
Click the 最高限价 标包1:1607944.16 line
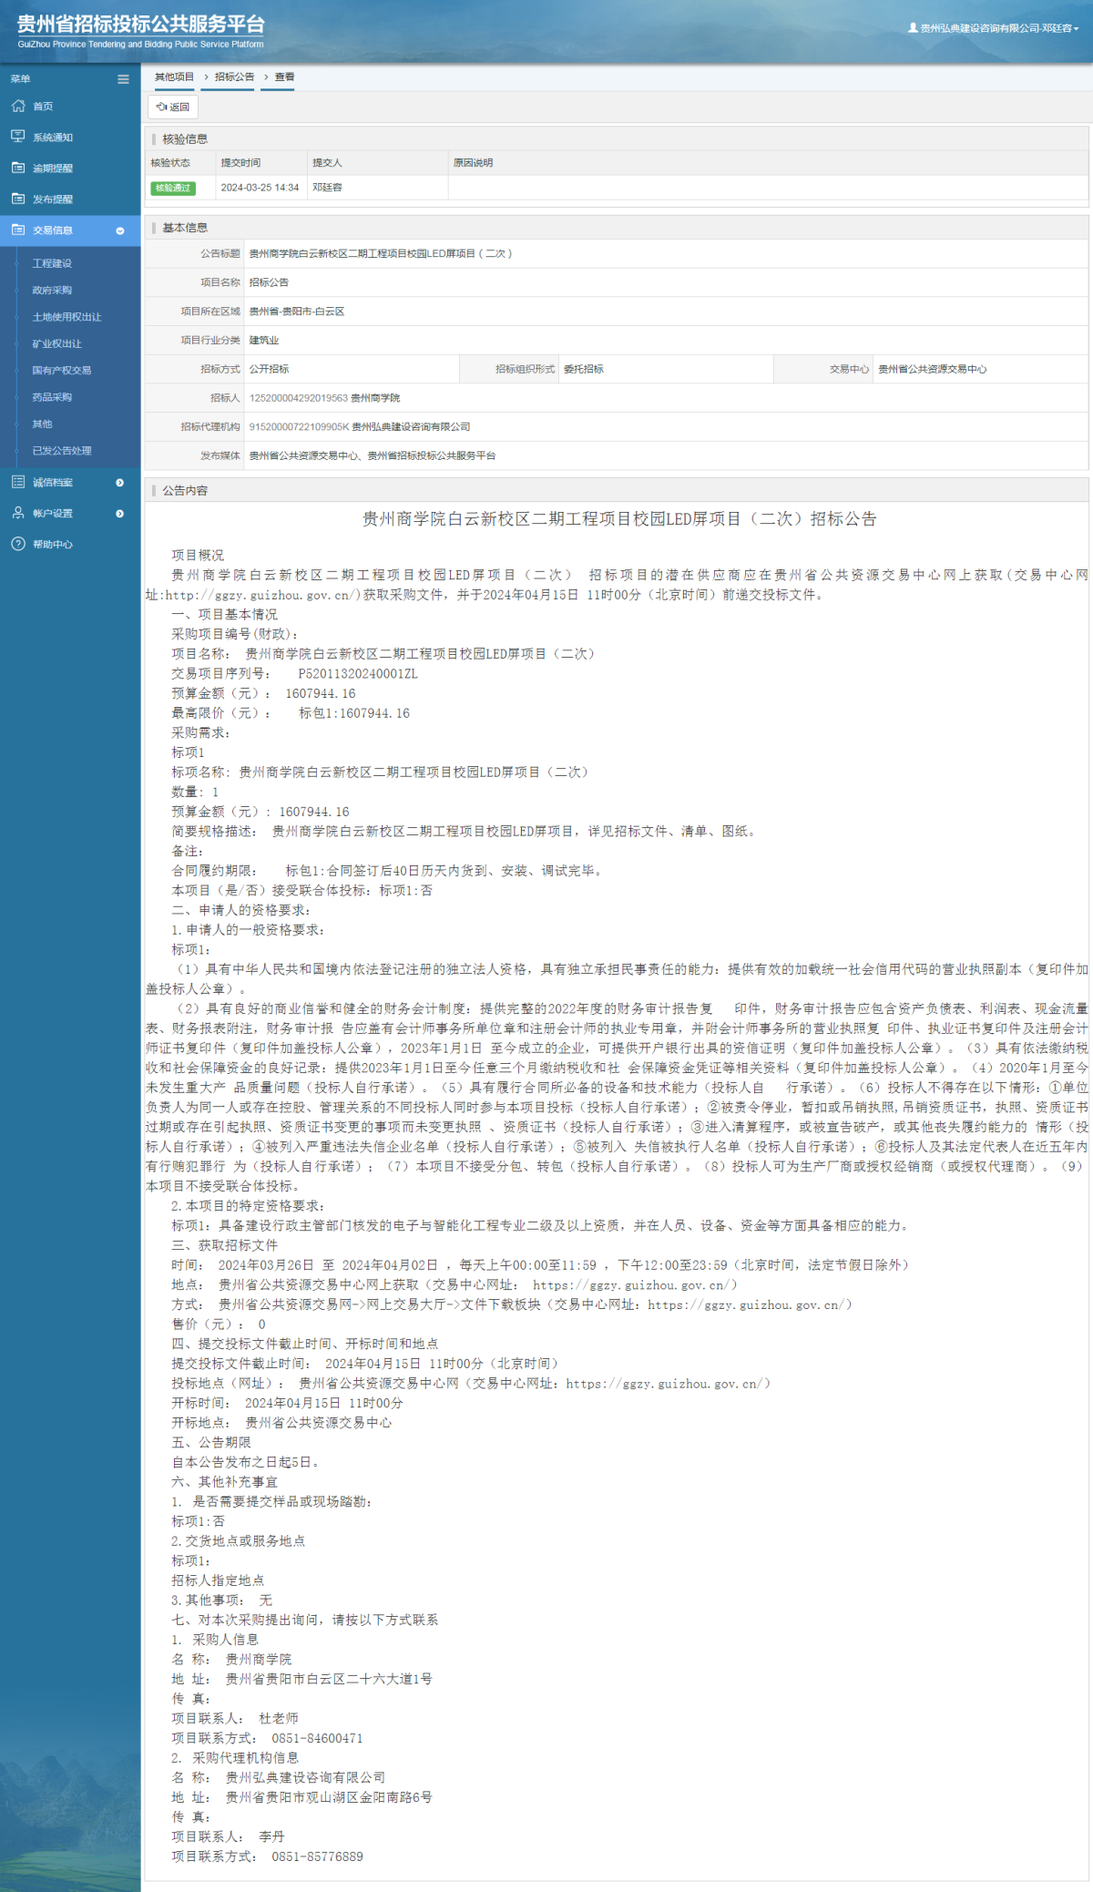(x=291, y=713)
